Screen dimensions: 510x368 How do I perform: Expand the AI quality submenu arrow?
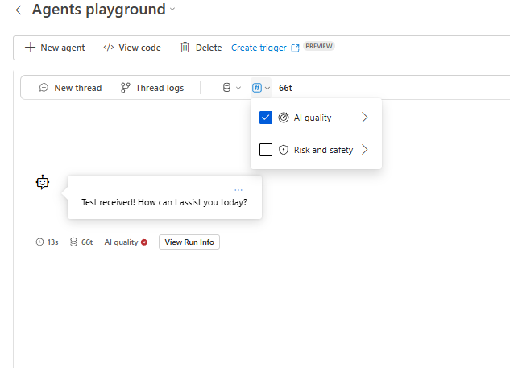point(365,118)
